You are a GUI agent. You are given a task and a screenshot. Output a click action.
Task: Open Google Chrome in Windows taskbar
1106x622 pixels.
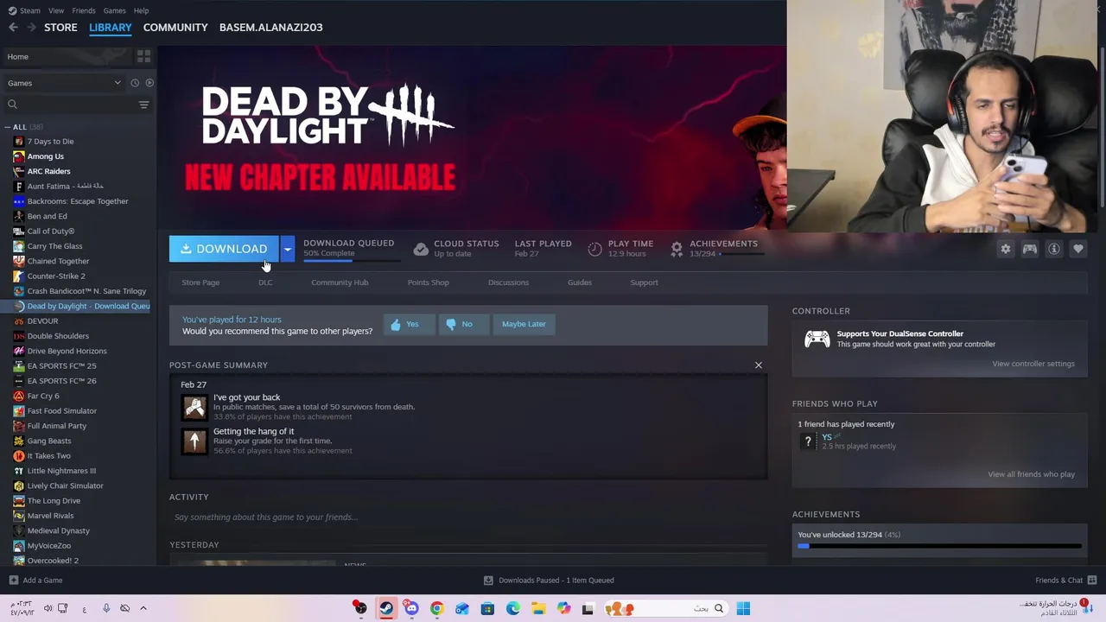click(436, 609)
